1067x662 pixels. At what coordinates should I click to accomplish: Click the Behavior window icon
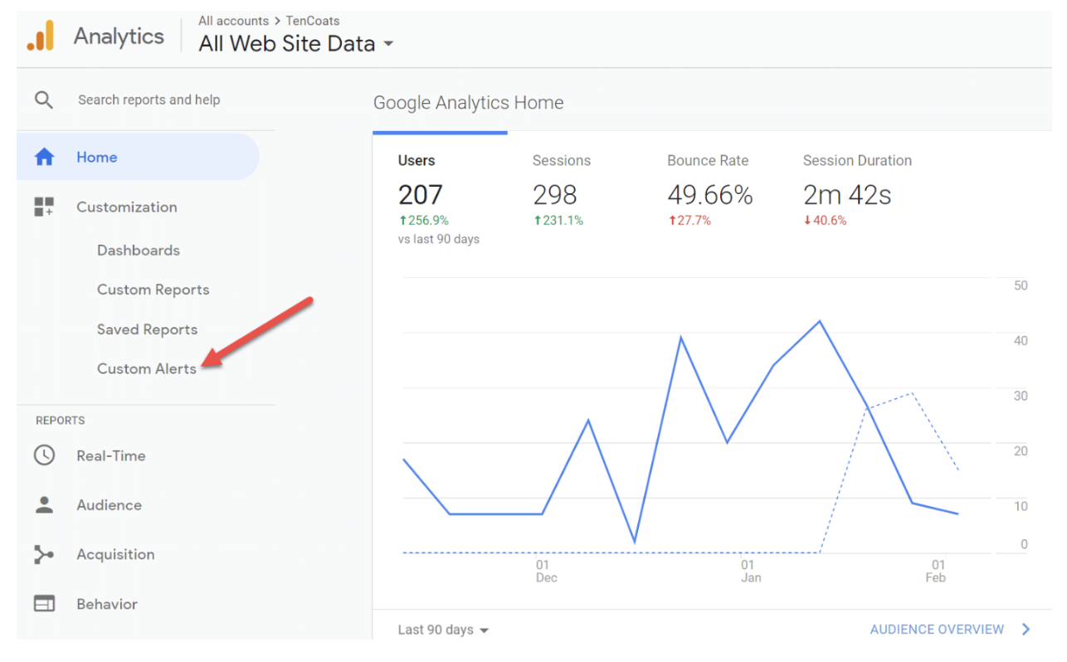point(44,604)
